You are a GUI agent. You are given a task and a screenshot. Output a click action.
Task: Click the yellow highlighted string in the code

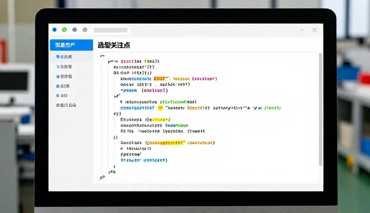pos(166,143)
